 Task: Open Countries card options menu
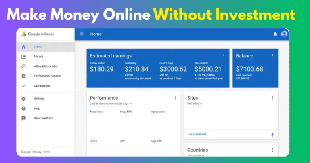[x=272, y=150]
